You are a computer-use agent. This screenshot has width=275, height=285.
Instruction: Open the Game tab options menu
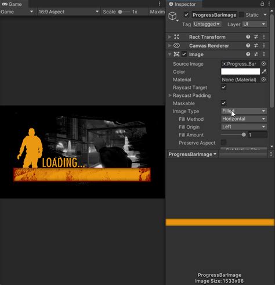click(160, 3)
